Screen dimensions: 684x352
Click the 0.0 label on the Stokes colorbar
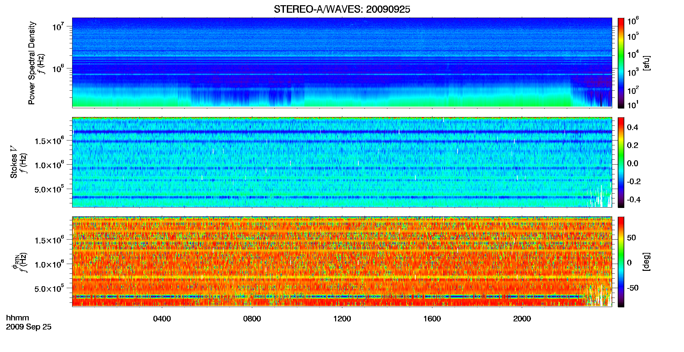pos(632,164)
